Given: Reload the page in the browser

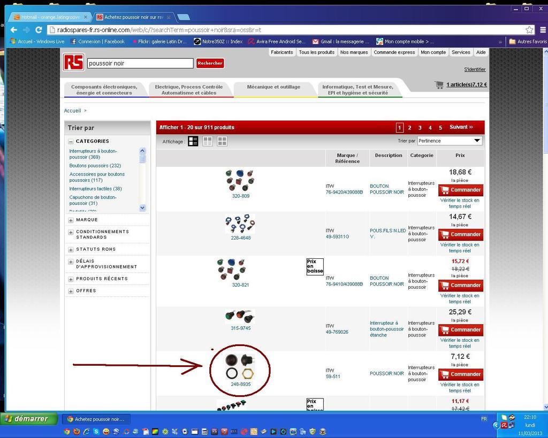Looking at the screenshot, I should [x=39, y=30].
